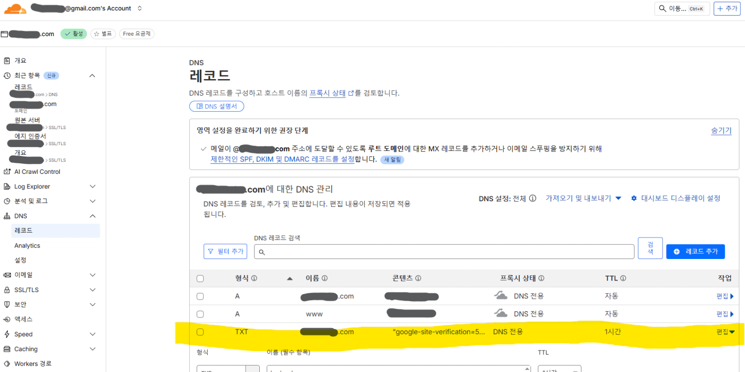The image size is (745, 372).
Task: Open 개요 in the sidebar
Action: pos(21,60)
